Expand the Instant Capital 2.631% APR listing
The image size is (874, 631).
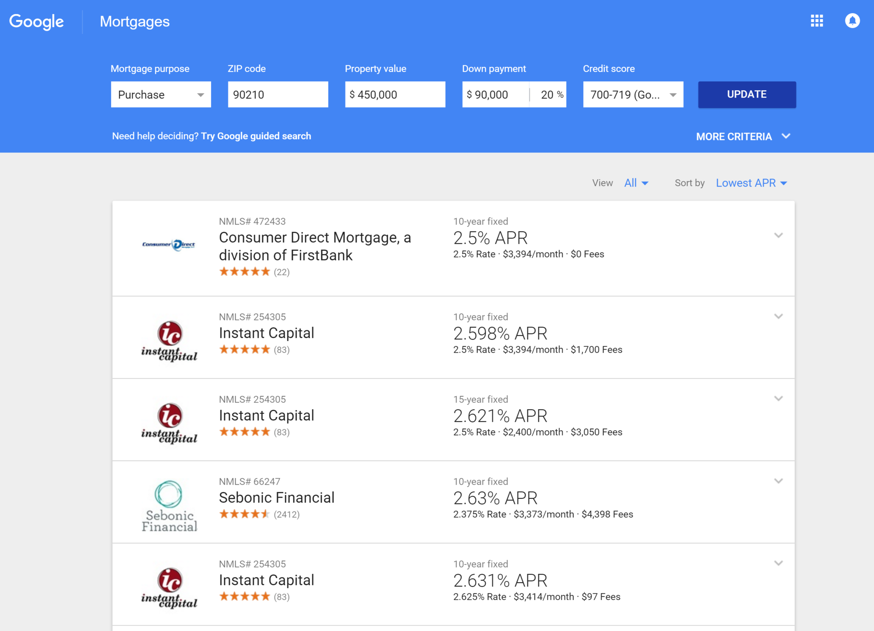tap(779, 563)
